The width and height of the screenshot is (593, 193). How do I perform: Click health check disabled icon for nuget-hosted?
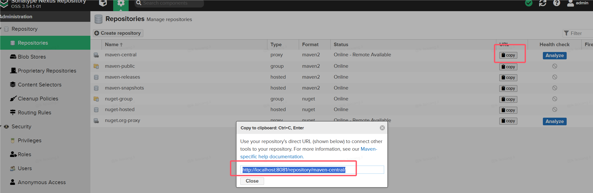tap(555, 109)
